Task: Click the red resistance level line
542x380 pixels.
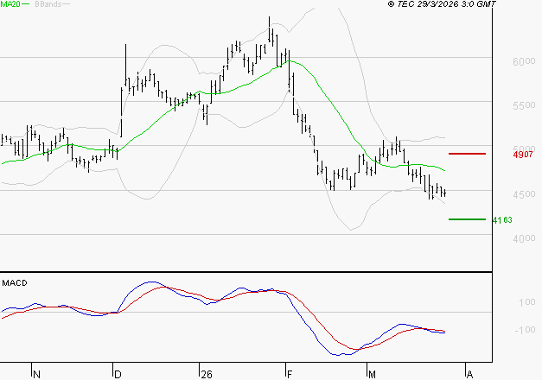Action: click(467, 154)
